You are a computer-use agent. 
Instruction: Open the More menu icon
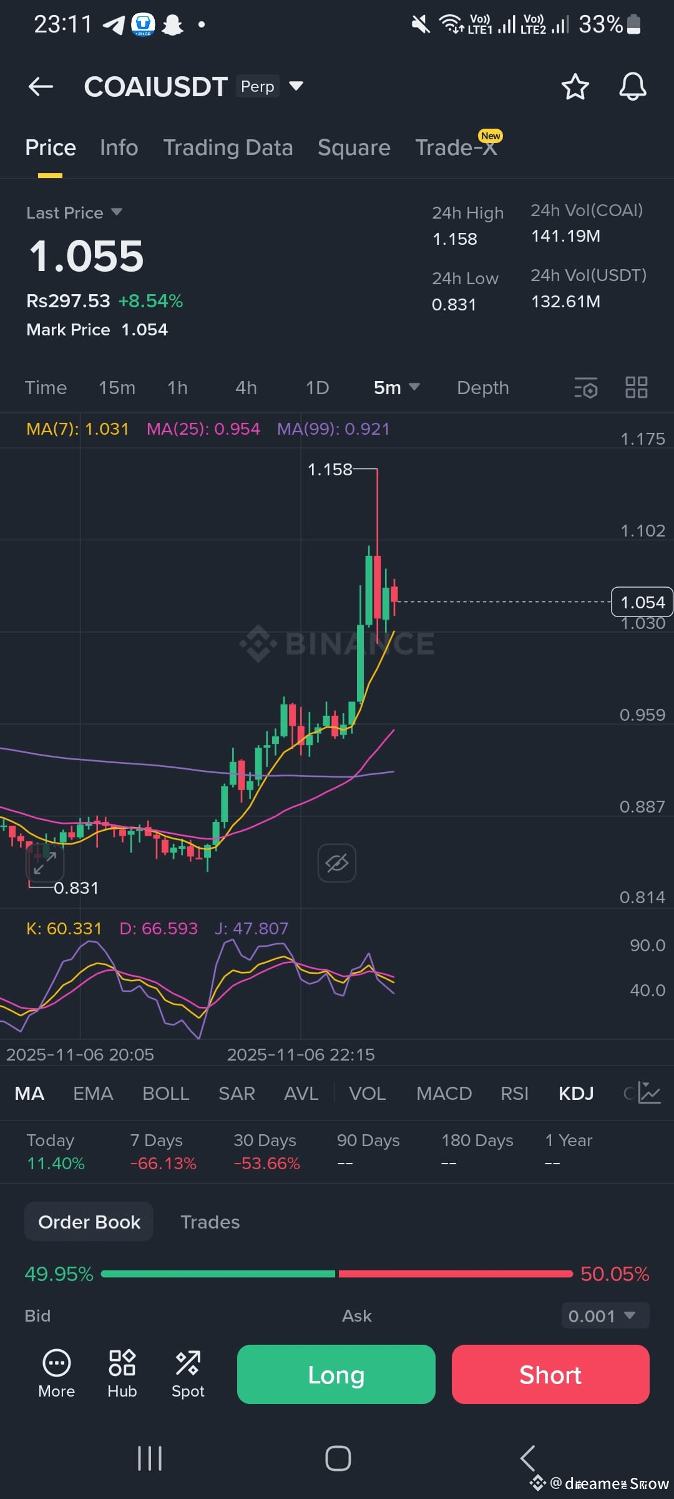click(56, 1374)
